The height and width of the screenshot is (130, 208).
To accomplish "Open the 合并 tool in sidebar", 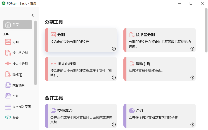I will [8, 96].
